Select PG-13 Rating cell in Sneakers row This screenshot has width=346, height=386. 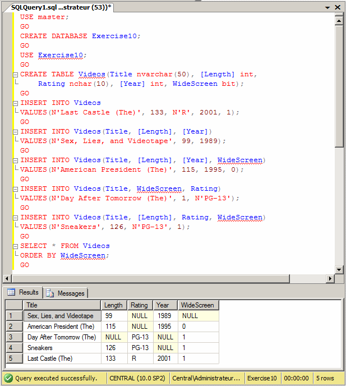pos(141,348)
